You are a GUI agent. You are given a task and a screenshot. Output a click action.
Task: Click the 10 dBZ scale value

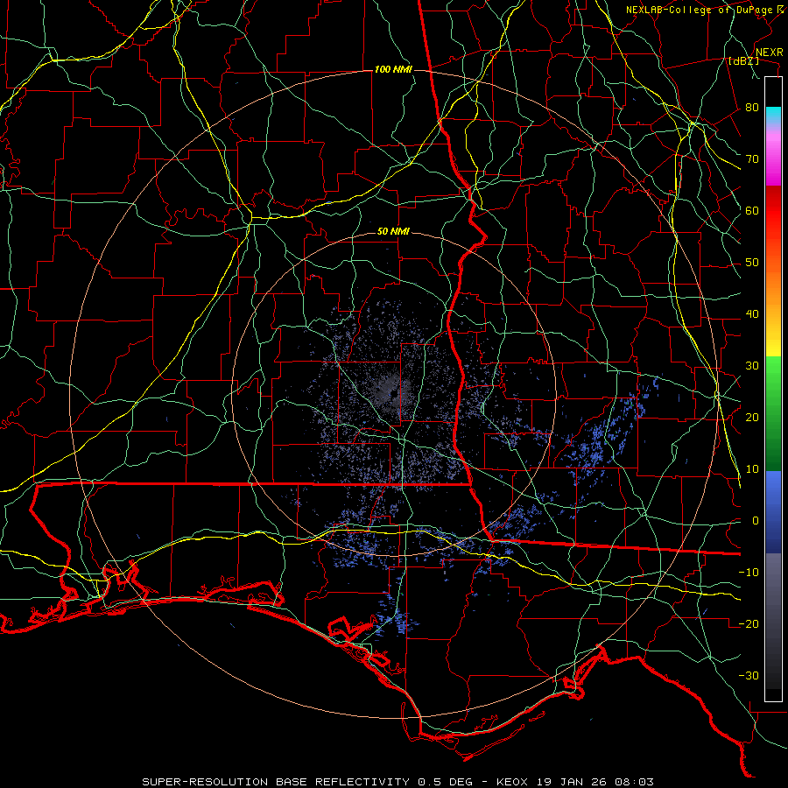click(x=752, y=469)
